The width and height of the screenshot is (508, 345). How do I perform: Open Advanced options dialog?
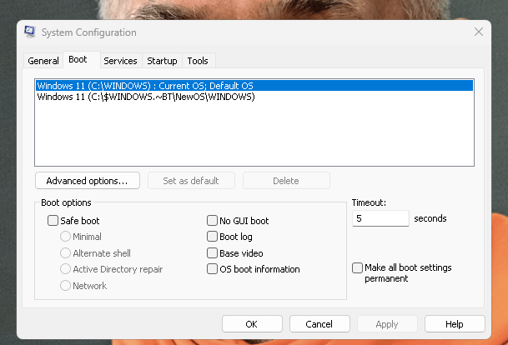click(88, 181)
